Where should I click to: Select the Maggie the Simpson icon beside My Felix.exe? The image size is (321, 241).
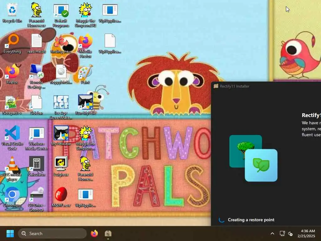point(85,138)
